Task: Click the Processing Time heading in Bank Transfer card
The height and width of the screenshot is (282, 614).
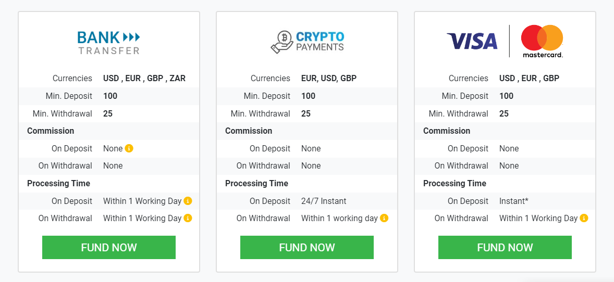Action: (x=58, y=184)
